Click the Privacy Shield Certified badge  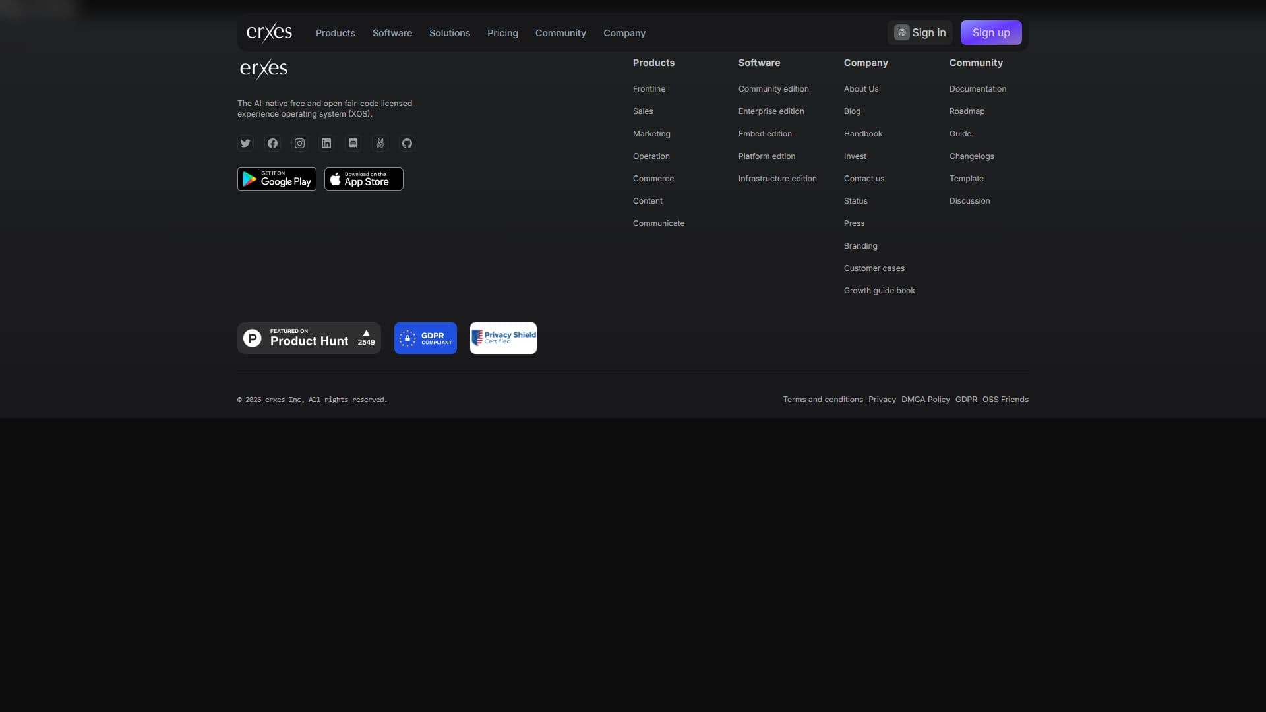pos(503,338)
